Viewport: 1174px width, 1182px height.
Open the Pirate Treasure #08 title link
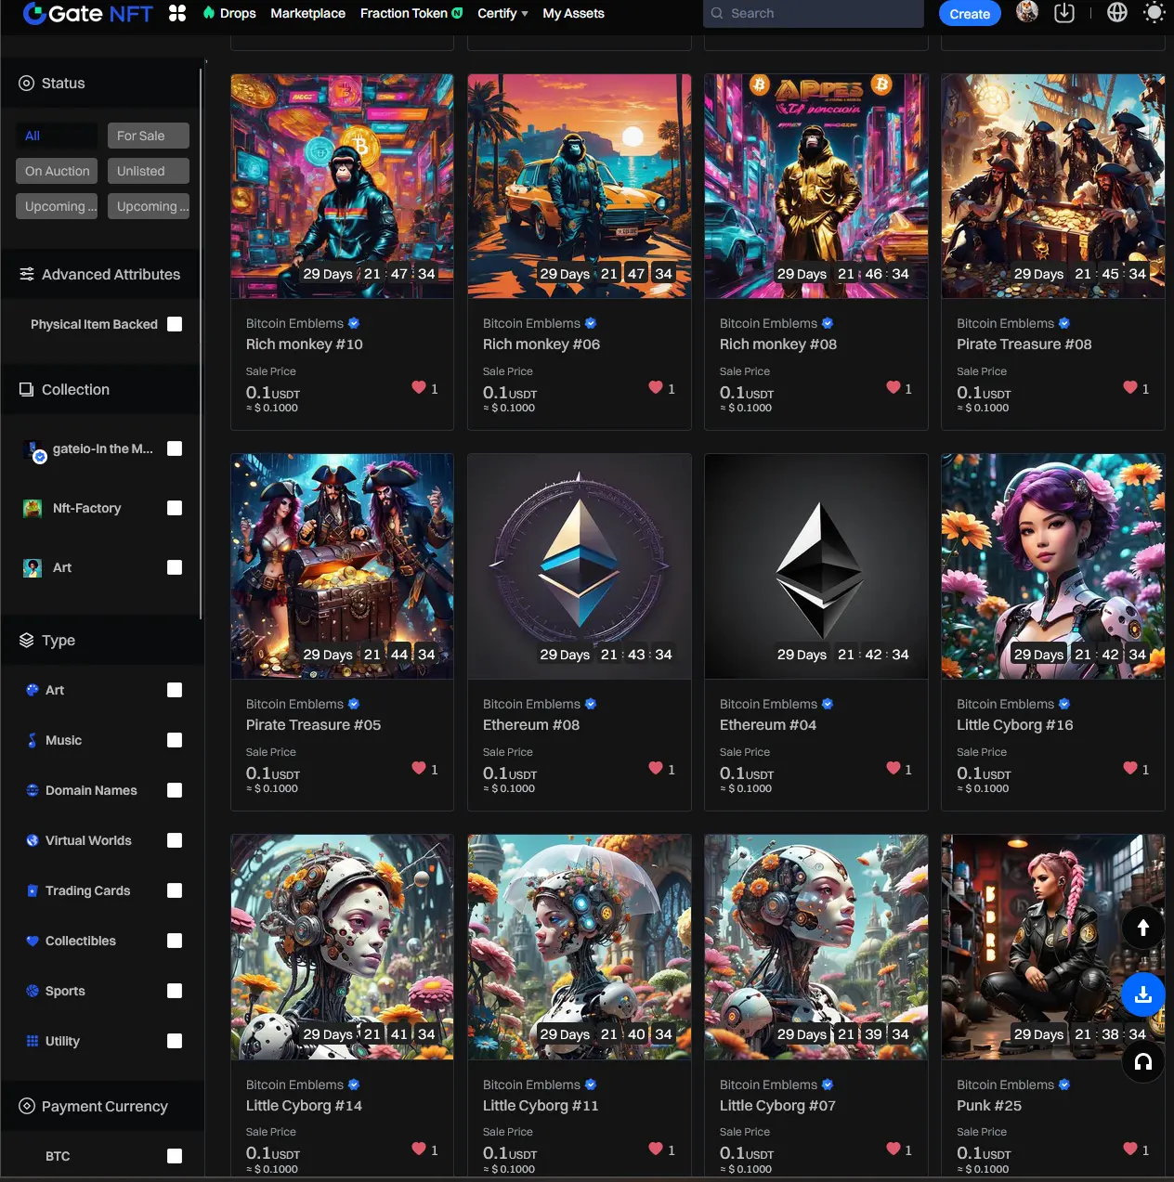[x=1024, y=344]
